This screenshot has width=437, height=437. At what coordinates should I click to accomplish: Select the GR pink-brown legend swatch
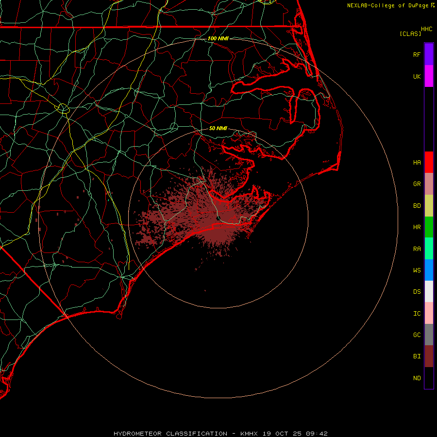point(429,184)
